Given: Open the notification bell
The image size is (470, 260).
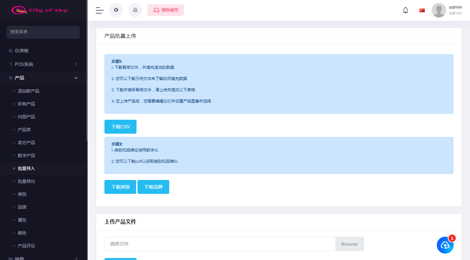Looking at the screenshot, I should click(406, 10).
